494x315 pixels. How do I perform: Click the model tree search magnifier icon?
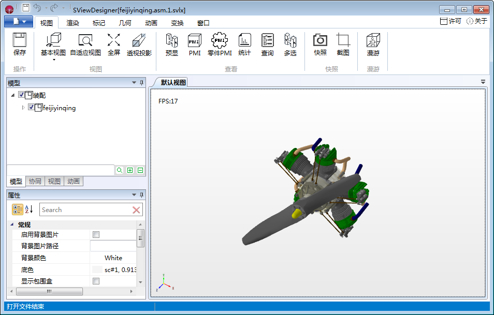pos(120,170)
